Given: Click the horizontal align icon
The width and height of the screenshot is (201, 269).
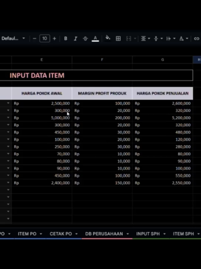Looking at the screenshot, I should (143, 38).
